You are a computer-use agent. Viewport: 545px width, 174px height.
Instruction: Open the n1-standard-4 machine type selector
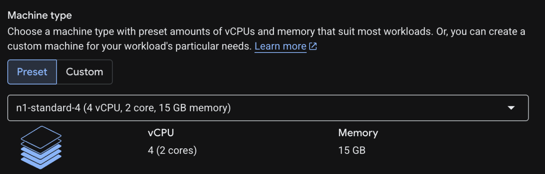tap(268, 108)
